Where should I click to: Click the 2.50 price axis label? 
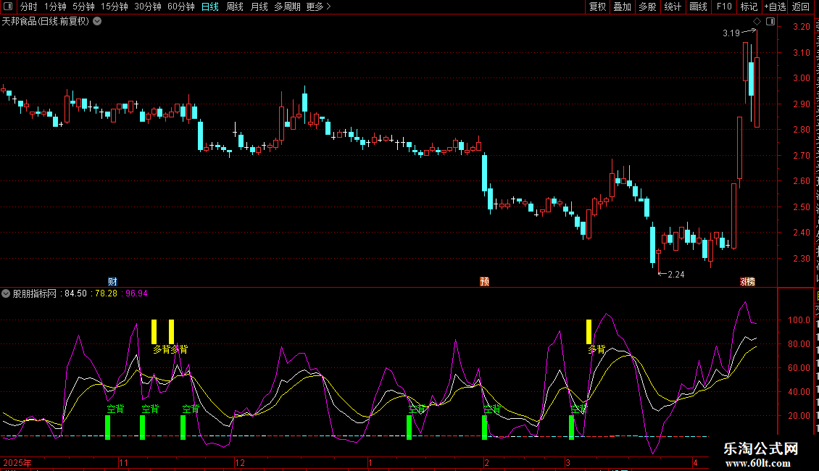point(801,207)
